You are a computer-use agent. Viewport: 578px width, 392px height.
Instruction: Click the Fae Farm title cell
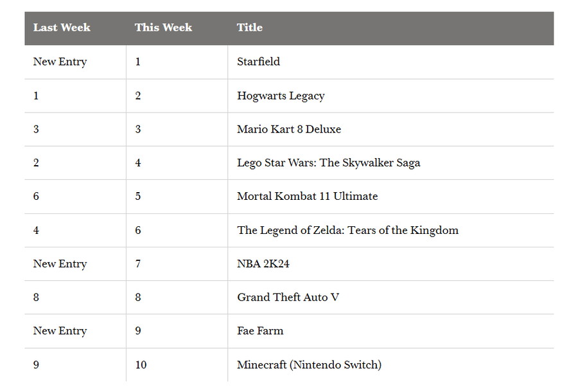pyautogui.click(x=260, y=331)
